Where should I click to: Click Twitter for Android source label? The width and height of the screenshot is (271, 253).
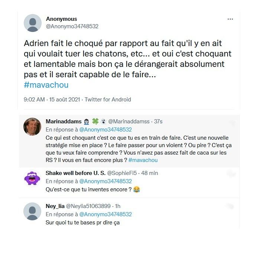coord(108,100)
